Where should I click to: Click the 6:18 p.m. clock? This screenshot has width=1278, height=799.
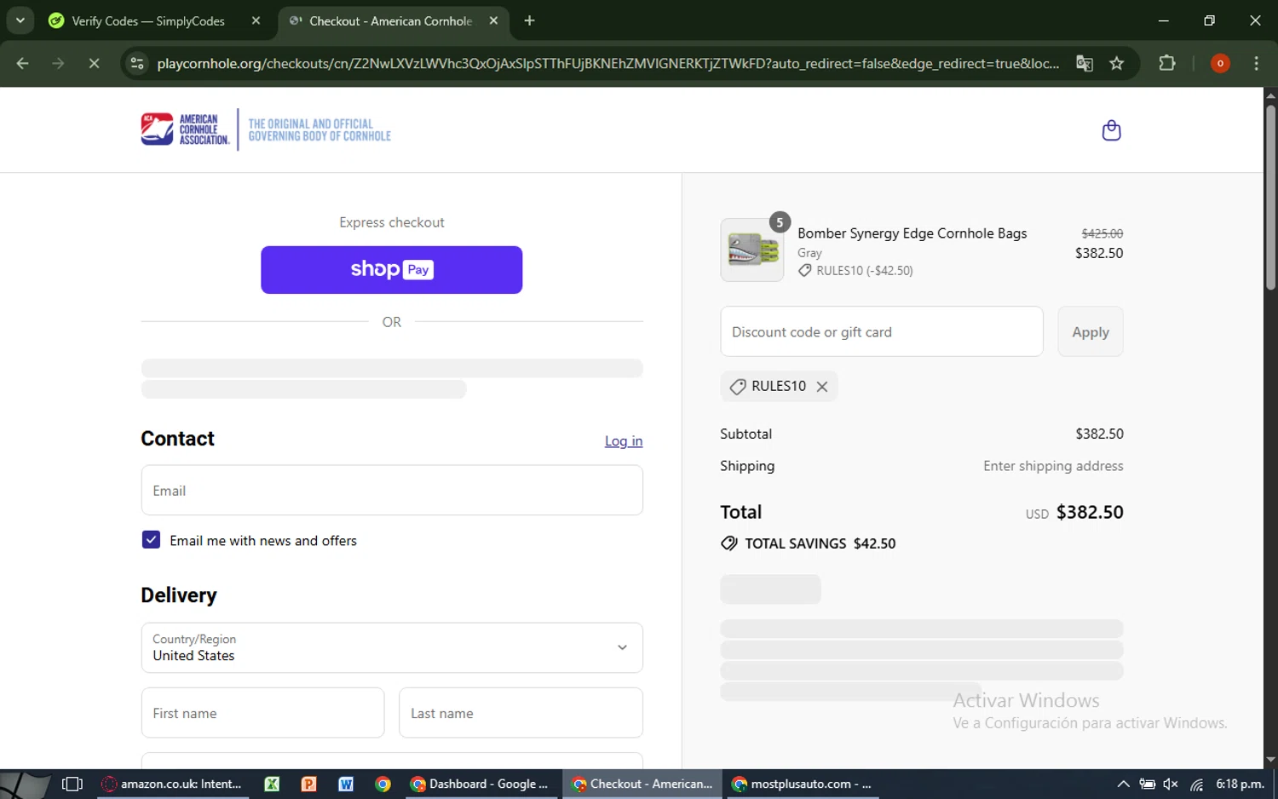[x=1240, y=784]
